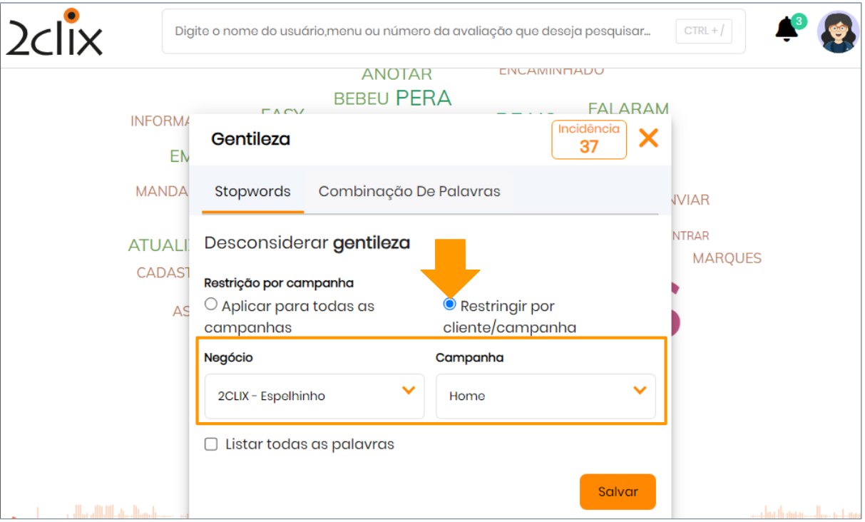This screenshot has width=865, height=522.
Task: Click the word MARQUES in word cloud
Action: coord(727,258)
